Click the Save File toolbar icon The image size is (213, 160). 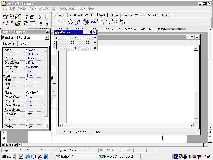pyautogui.click(x=12, y=23)
